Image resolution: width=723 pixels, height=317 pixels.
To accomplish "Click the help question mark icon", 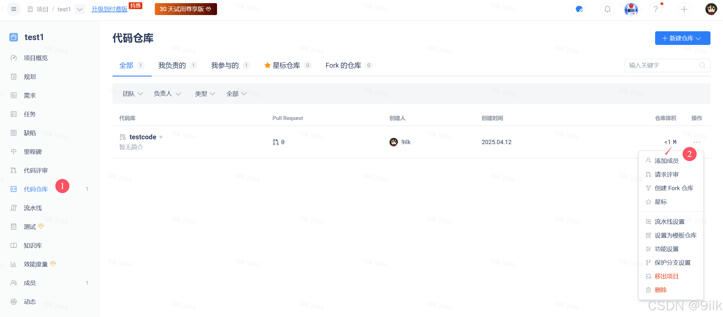I will pyautogui.click(x=656, y=9).
